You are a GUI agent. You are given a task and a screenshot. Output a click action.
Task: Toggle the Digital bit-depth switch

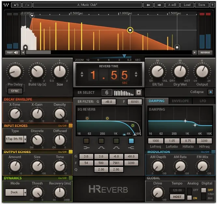(x=204, y=194)
